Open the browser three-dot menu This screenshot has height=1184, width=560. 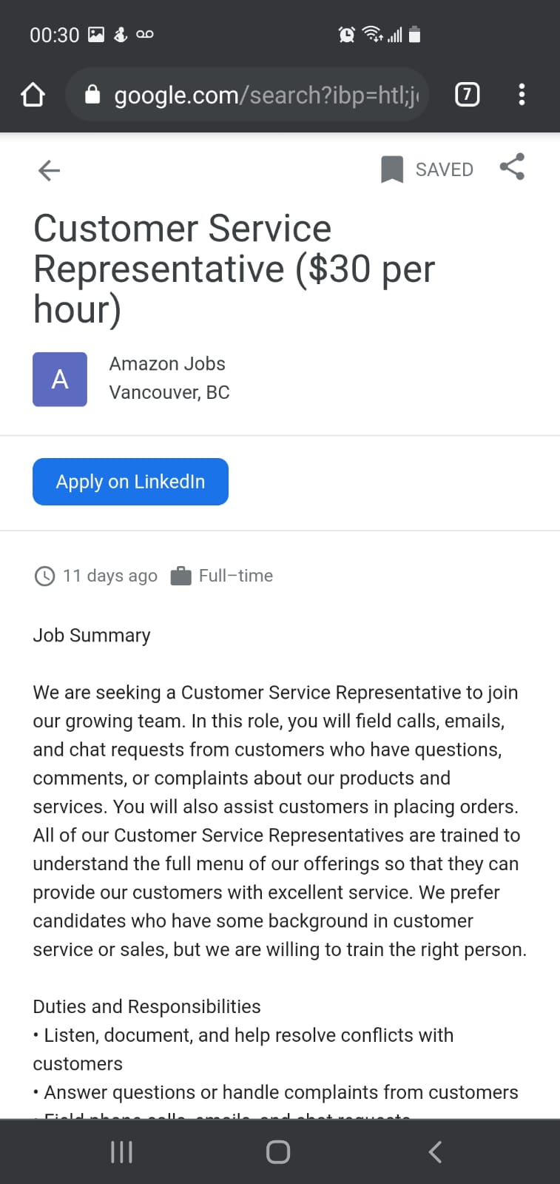click(x=522, y=95)
